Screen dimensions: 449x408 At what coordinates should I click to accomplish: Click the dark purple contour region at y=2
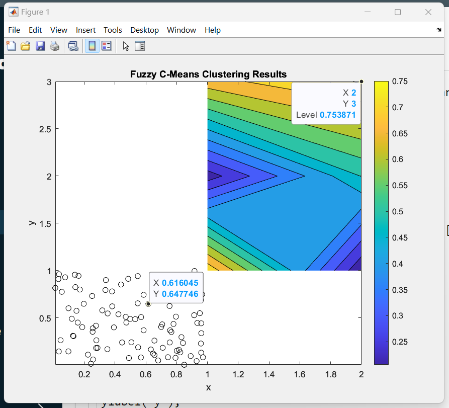coord(213,176)
